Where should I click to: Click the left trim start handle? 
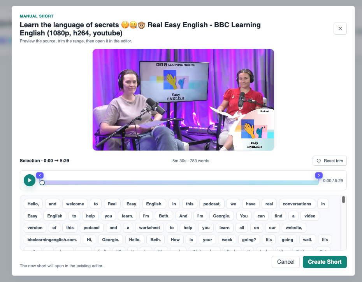point(40,175)
